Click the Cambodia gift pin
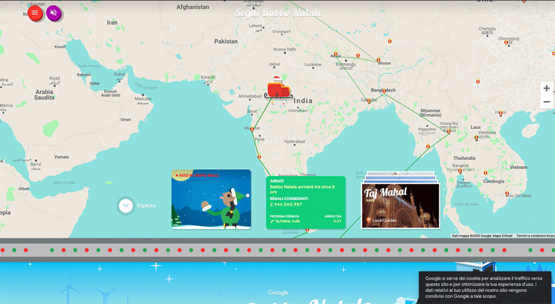This screenshot has width=555, height=304. pos(486,173)
